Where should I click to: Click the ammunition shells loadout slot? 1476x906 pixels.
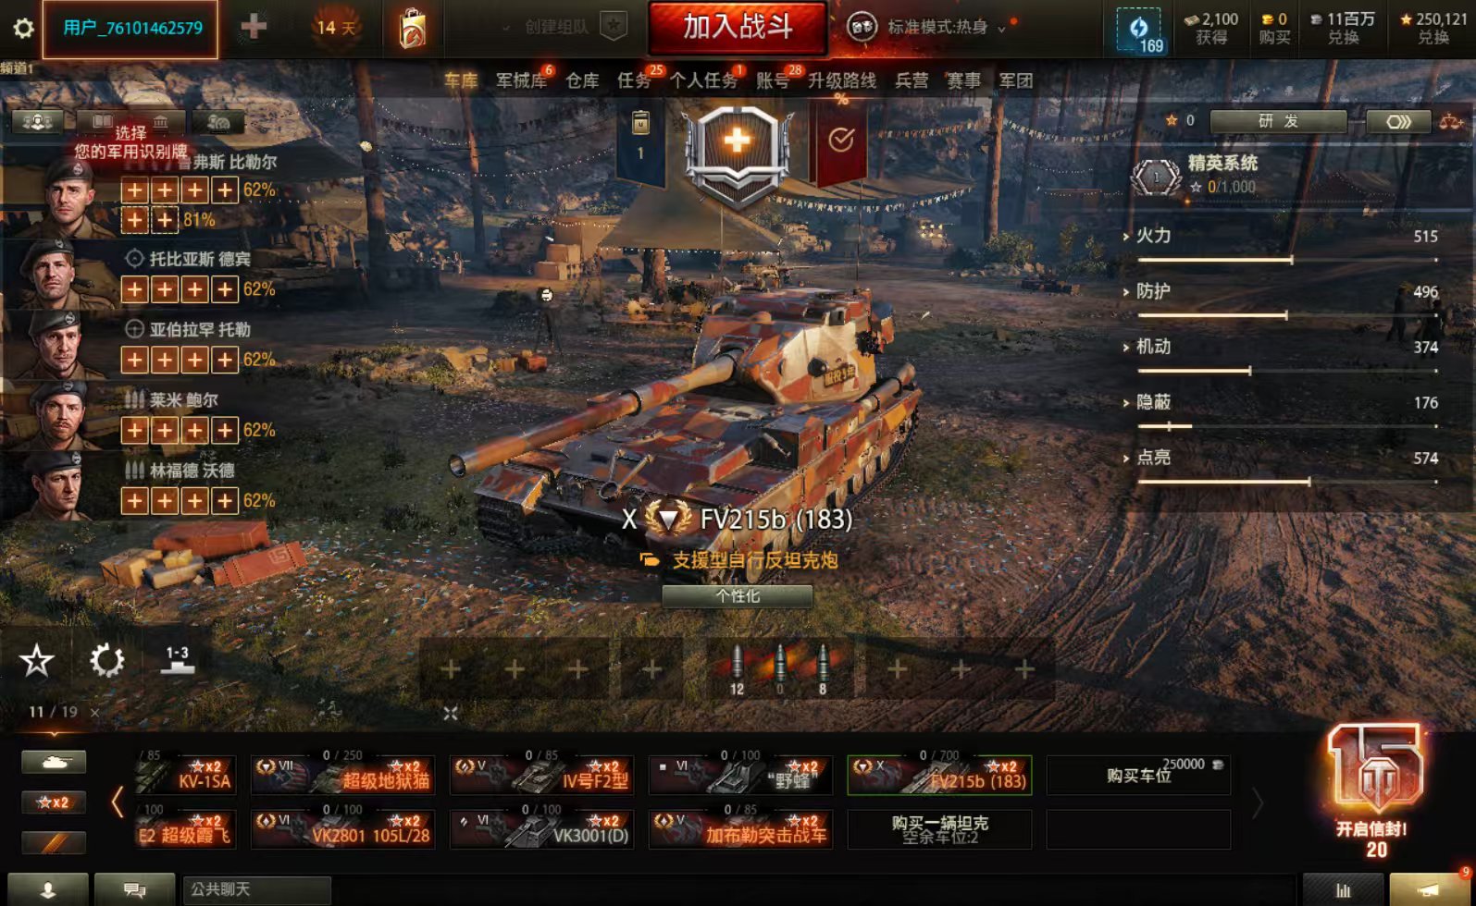point(779,669)
